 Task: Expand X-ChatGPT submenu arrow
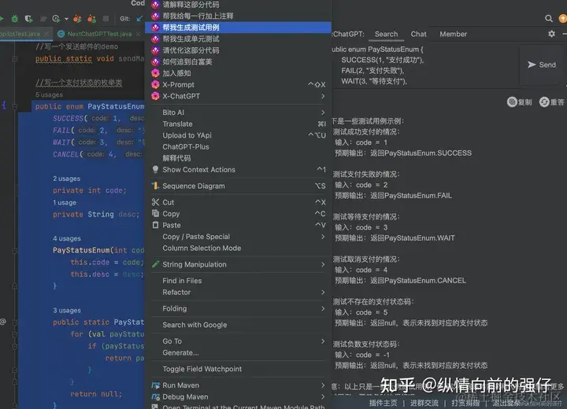pos(323,96)
